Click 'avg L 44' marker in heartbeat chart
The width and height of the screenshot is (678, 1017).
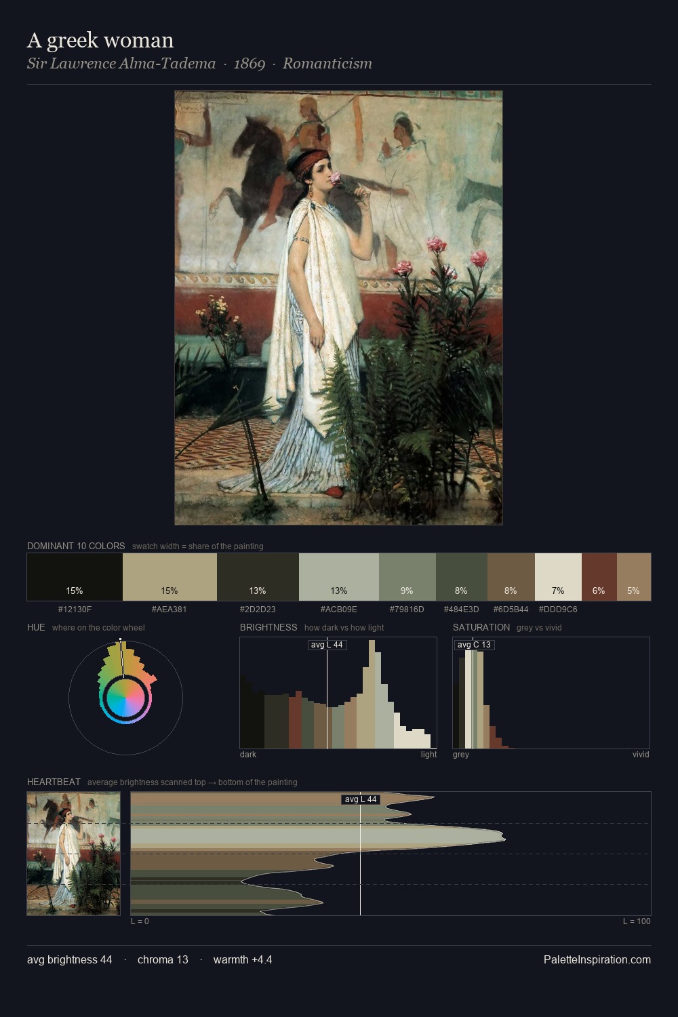[x=361, y=799]
